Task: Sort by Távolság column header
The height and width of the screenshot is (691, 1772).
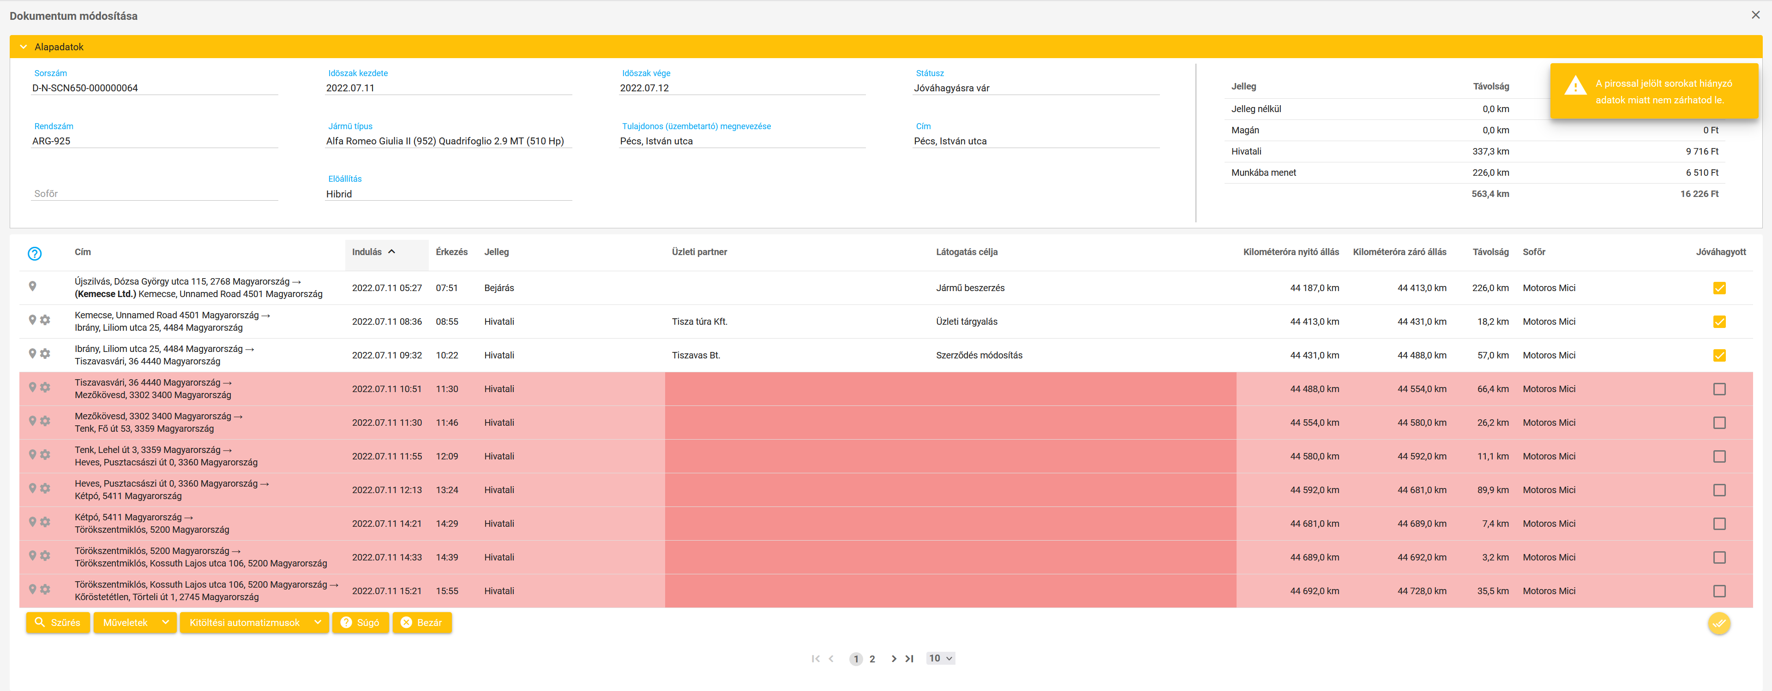Action: point(1490,252)
